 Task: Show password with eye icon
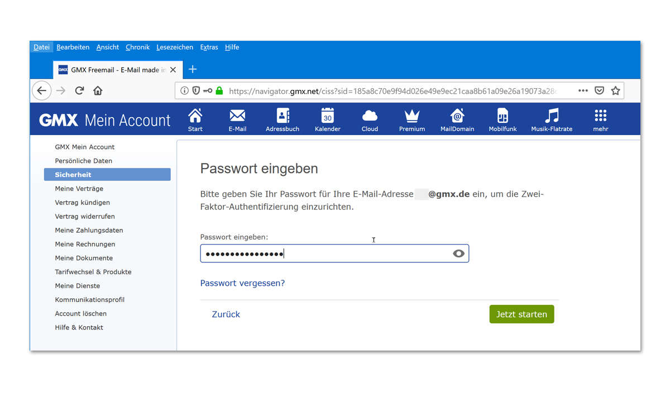(459, 253)
